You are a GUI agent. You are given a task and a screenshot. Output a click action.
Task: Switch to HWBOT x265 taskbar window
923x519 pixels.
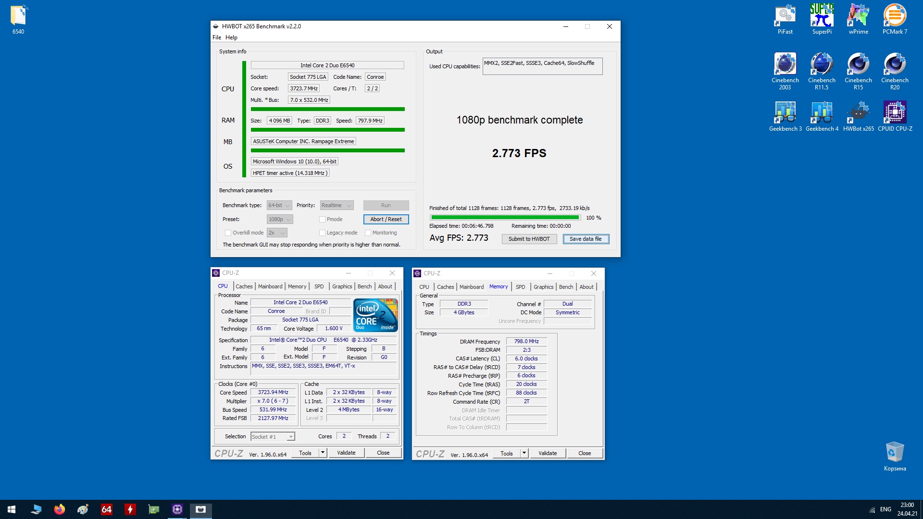tap(201, 509)
